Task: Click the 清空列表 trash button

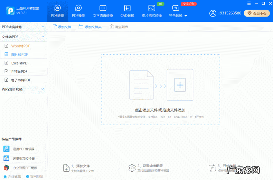Action: 119,27
